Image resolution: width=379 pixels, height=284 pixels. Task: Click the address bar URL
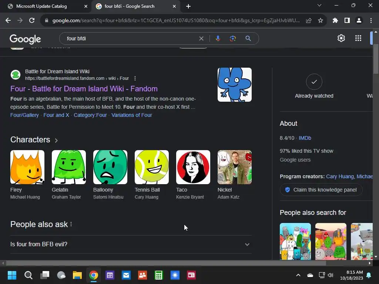coord(176,21)
